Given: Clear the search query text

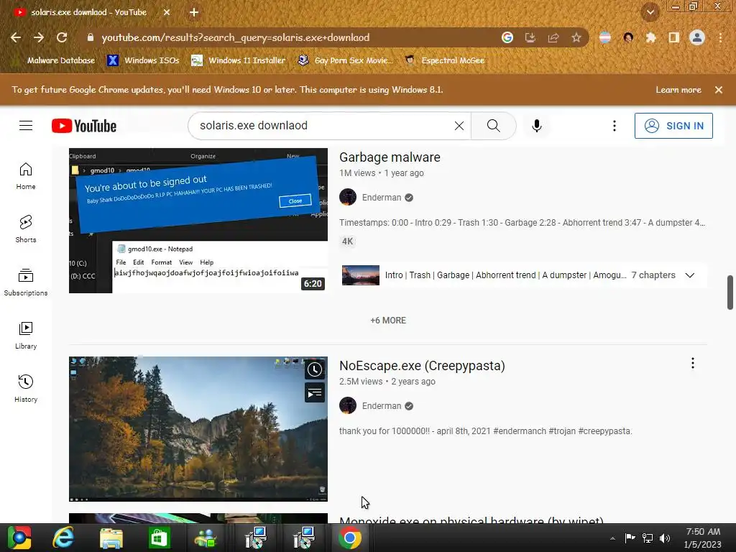Looking at the screenshot, I should [x=459, y=126].
